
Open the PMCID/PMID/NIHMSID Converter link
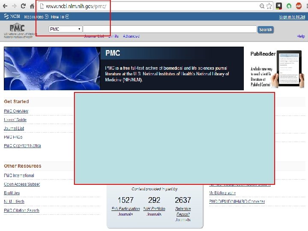[237, 201]
